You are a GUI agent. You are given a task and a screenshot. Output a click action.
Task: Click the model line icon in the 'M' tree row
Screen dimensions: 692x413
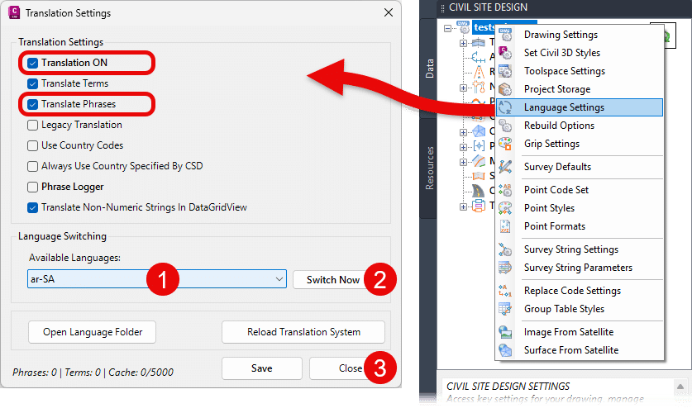coord(479,161)
